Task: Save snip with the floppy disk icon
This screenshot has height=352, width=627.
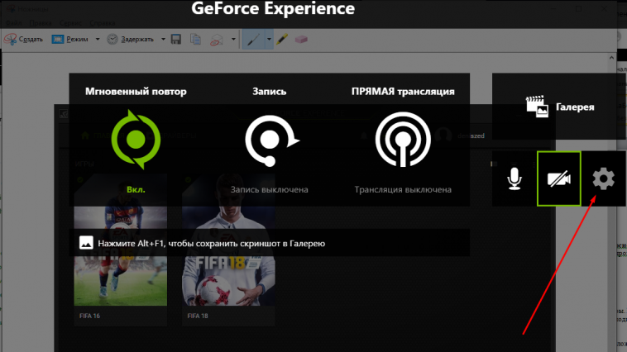Action: (x=176, y=39)
